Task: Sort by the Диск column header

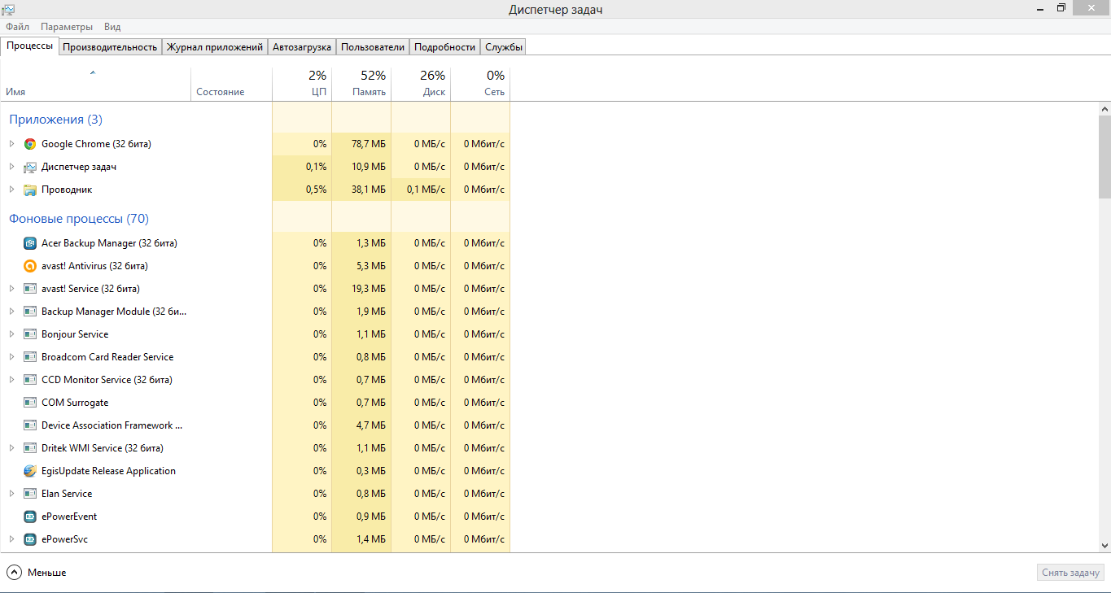Action: coord(421,84)
